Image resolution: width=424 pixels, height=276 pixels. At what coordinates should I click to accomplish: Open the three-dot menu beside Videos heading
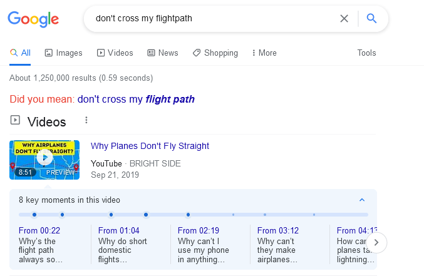(x=86, y=121)
